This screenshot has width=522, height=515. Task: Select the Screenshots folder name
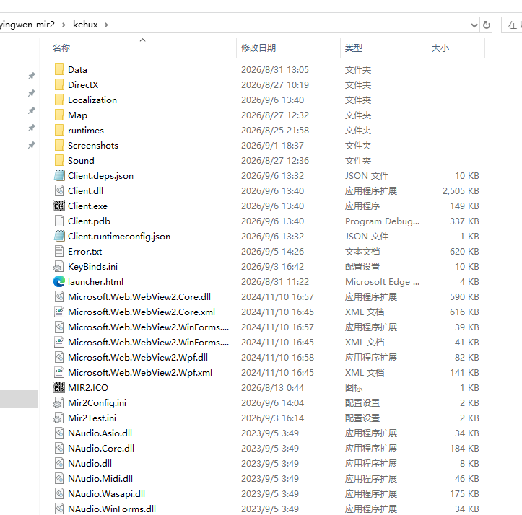point(93,146)
